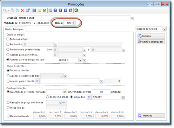Go to previous record with up arrow
174x128 pixels.
click(x=60, y=11)
